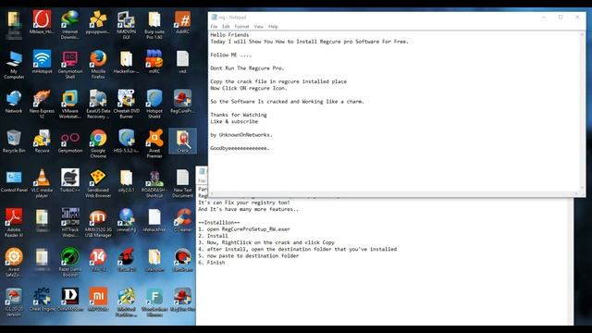The height and width of the screenshot is (333, 592).
Task: Click the '5. now paste to destination folder' line
Action: pyautogui.click(x=248, y=256)
